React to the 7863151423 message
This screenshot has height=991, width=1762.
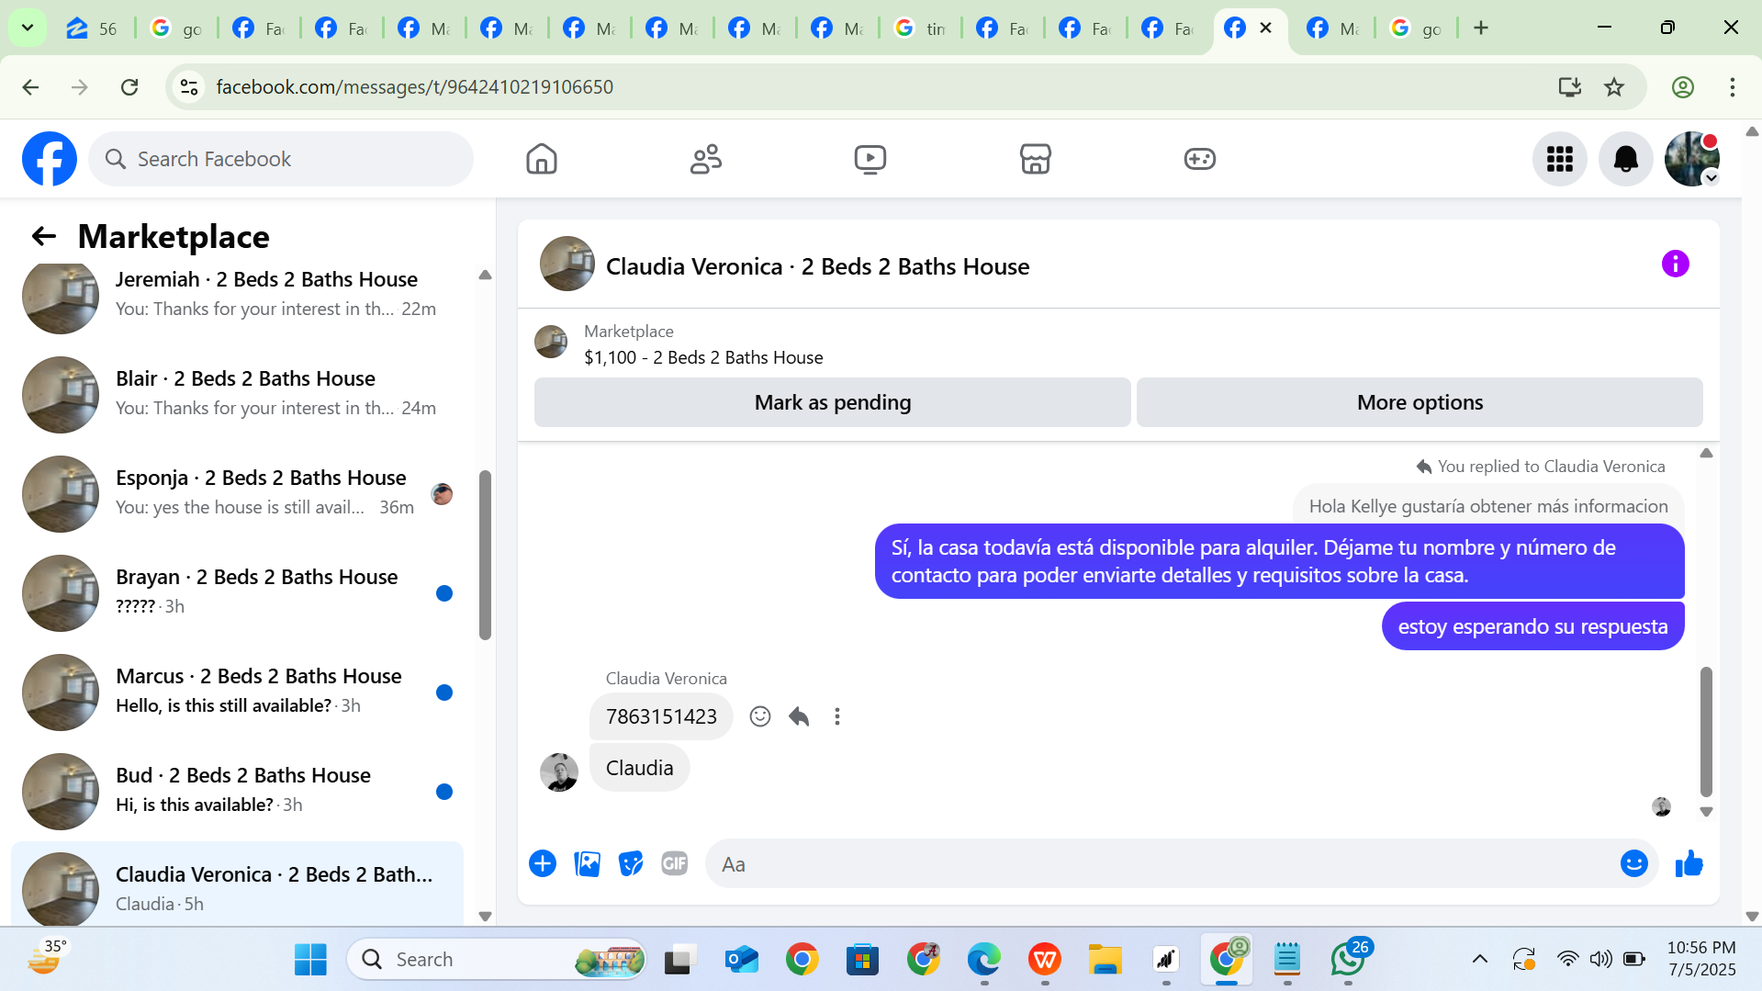pos(759,716)
